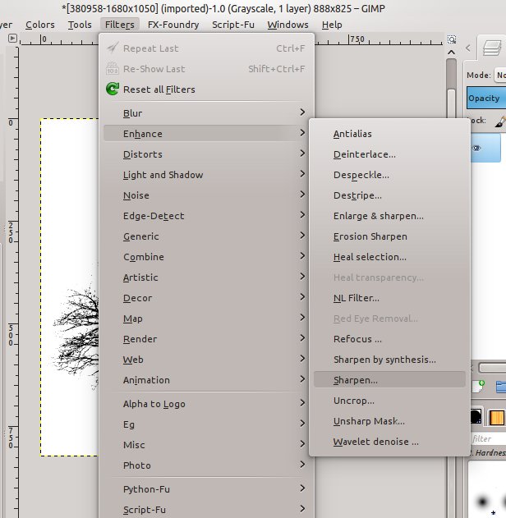Click the scrollbar up arrow
This screenshot has width=506, height=518.
tap(451, 53)
